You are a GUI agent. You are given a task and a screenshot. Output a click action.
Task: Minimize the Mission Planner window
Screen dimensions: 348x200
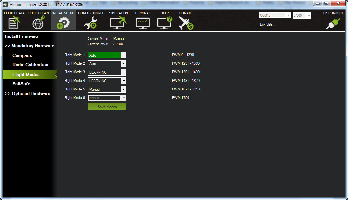point(318,3)
